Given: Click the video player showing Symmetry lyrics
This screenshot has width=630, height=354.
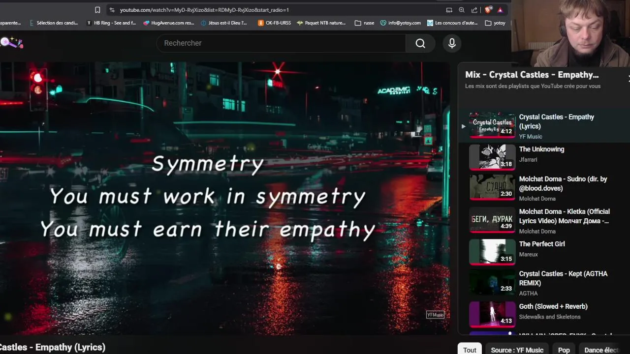Looking at the screenshot, I should click(x=224, y=198).
